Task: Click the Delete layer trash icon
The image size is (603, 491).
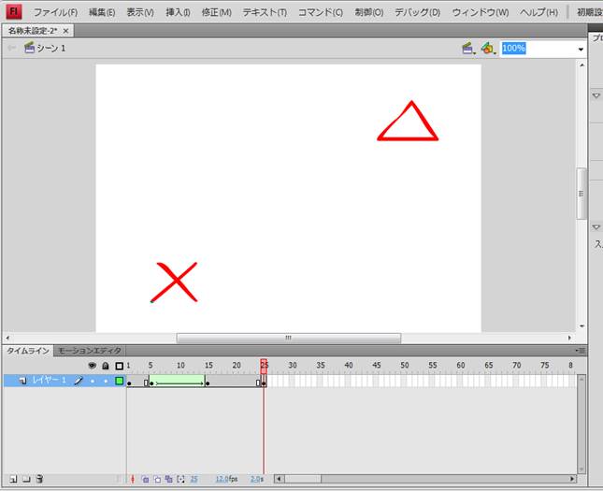Action: (39, 479)
